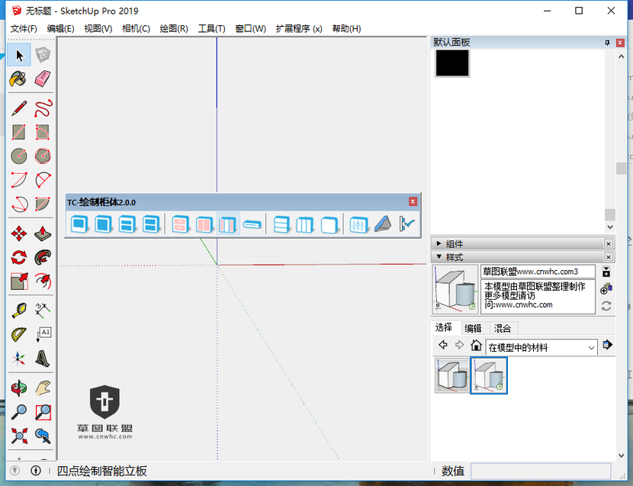
Task: Select the Protractor tool
Action: [x=19, y=334]
